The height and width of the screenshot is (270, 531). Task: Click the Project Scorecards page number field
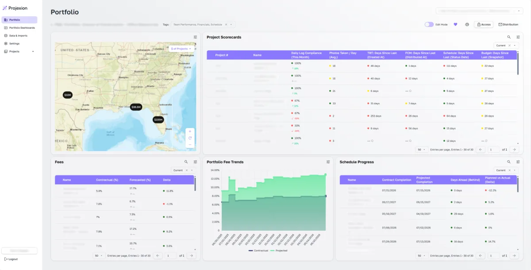[x=493, y=150]
